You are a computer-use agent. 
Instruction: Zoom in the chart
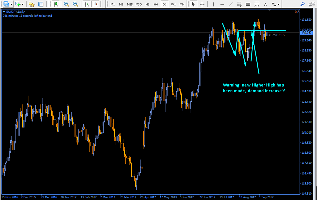[66, 4]
